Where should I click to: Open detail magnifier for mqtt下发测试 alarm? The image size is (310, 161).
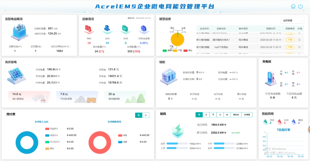tap(299, 47)
